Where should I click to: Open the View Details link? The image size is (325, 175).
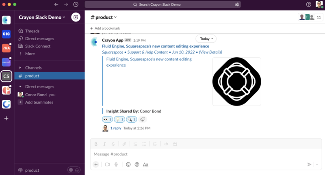210,52
